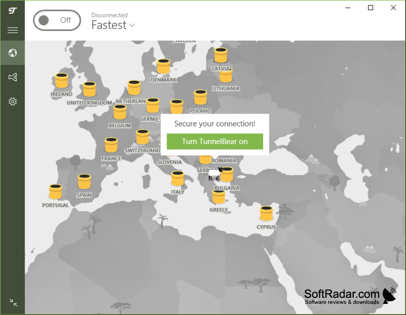This screenshot has width=406, height=315.
Task: Select the Switzerland tunnel
Action: (x=143, y=137)
